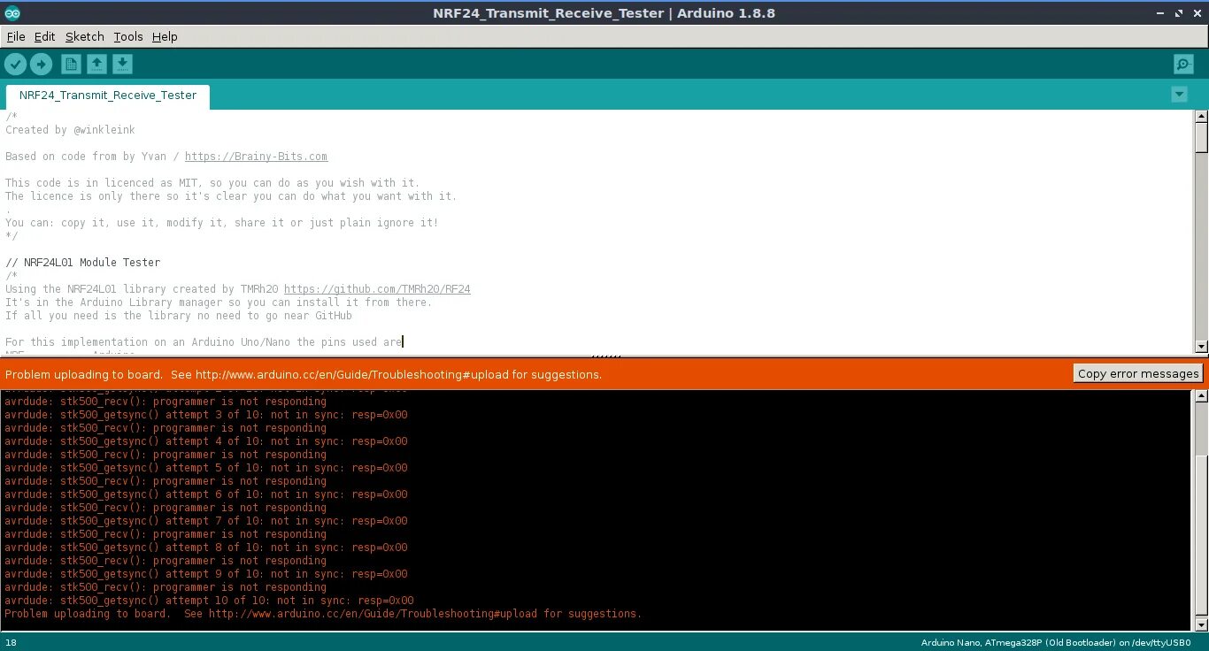Click the Verify sketch checkmark icon
This screenshot has height=651, width=1209.
click(16, 64)
